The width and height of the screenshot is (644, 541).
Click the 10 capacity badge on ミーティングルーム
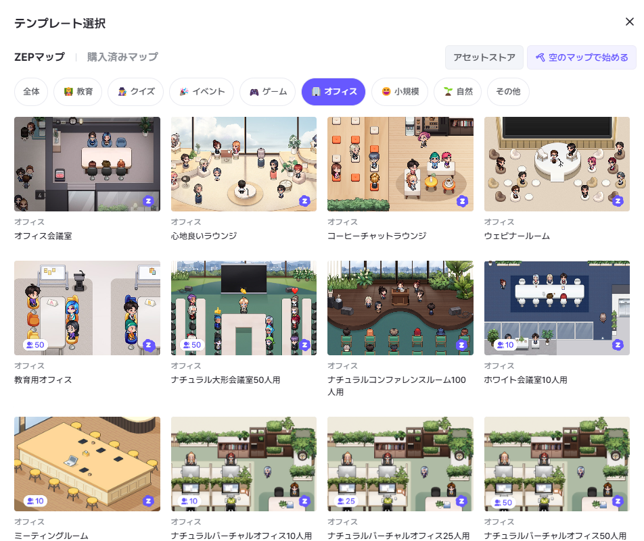pyautogui.click(x=35, y=500)
